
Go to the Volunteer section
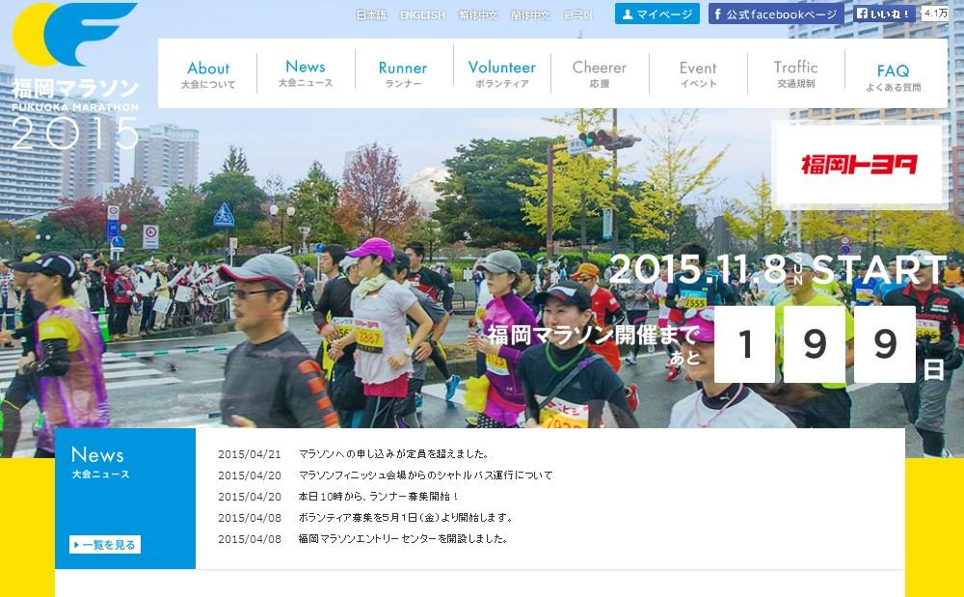[501, 73]
